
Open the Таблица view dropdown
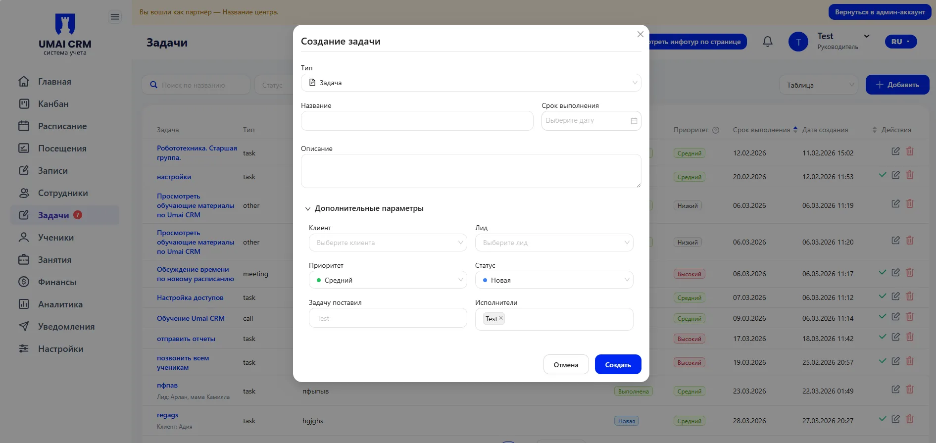tap(819, 85)
